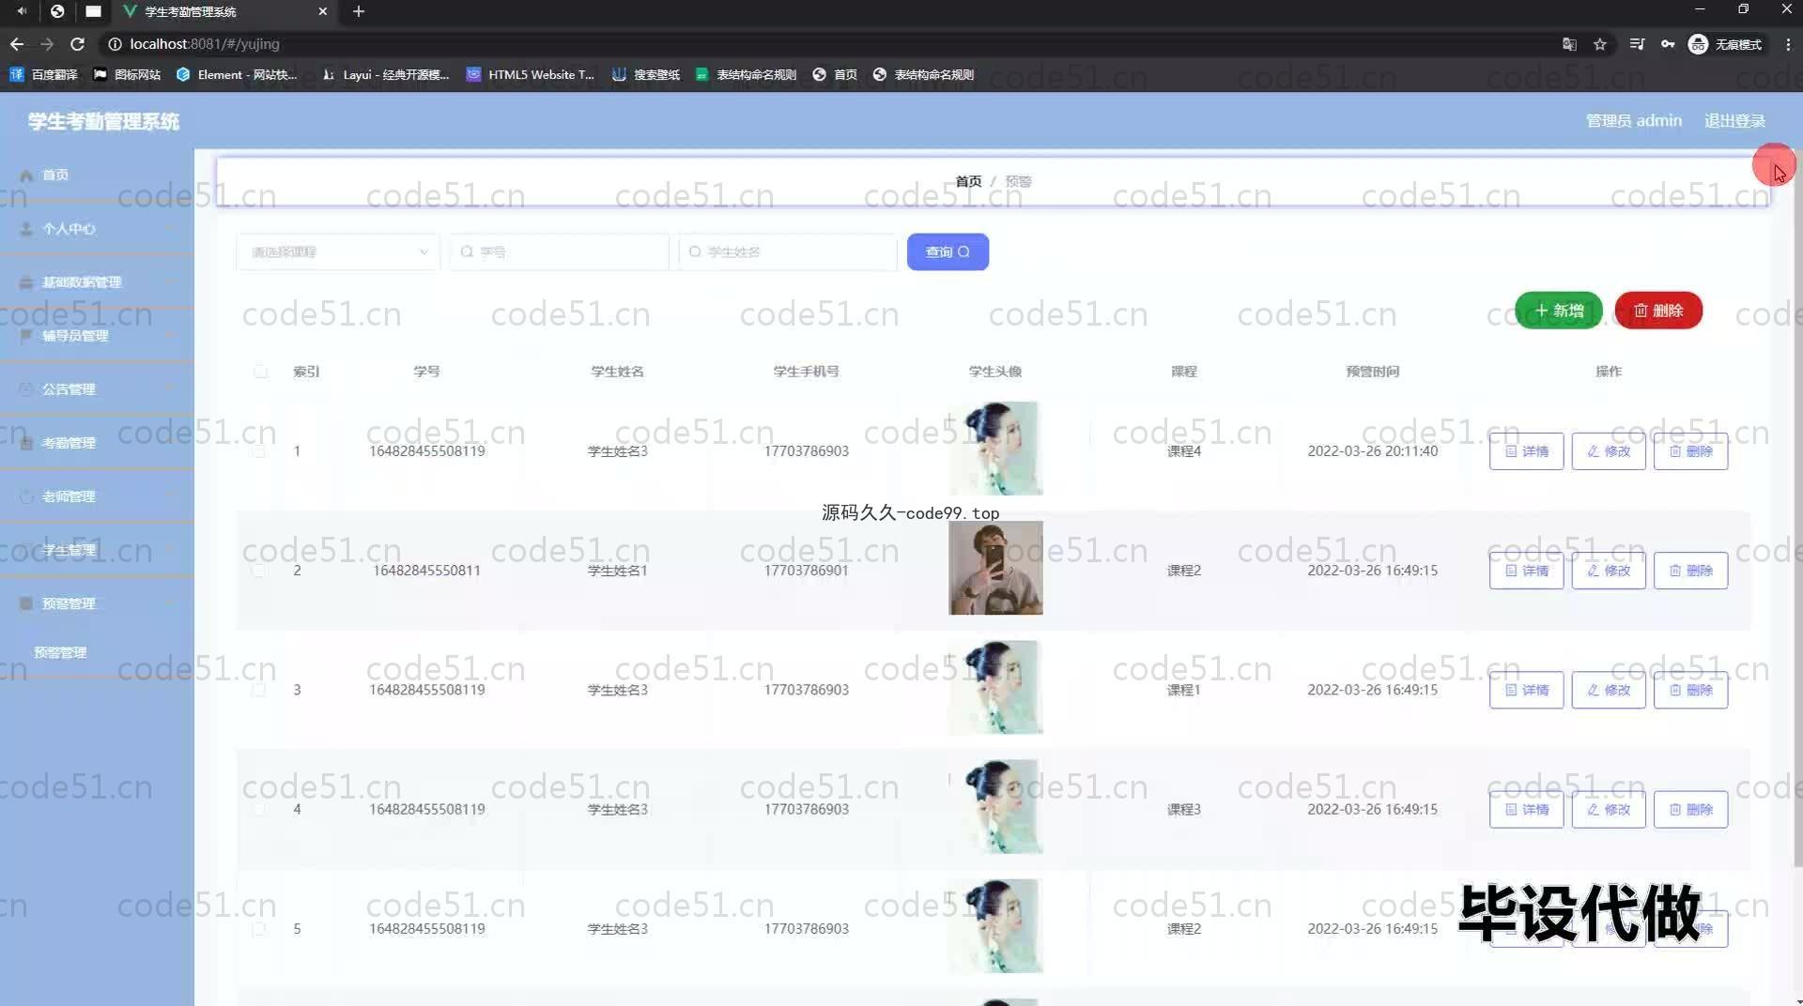The width and height of the screenshot is (1803, 1006).
Task: Toggle the select-all checkbox in table header
Action: pos(260,372)
